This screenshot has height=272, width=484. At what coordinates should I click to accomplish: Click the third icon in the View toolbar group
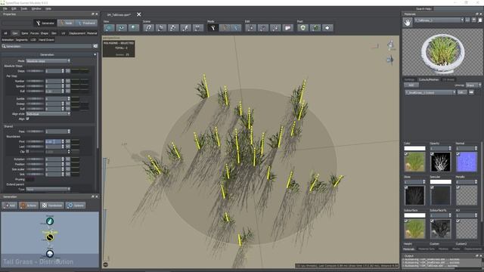point(134,28)
